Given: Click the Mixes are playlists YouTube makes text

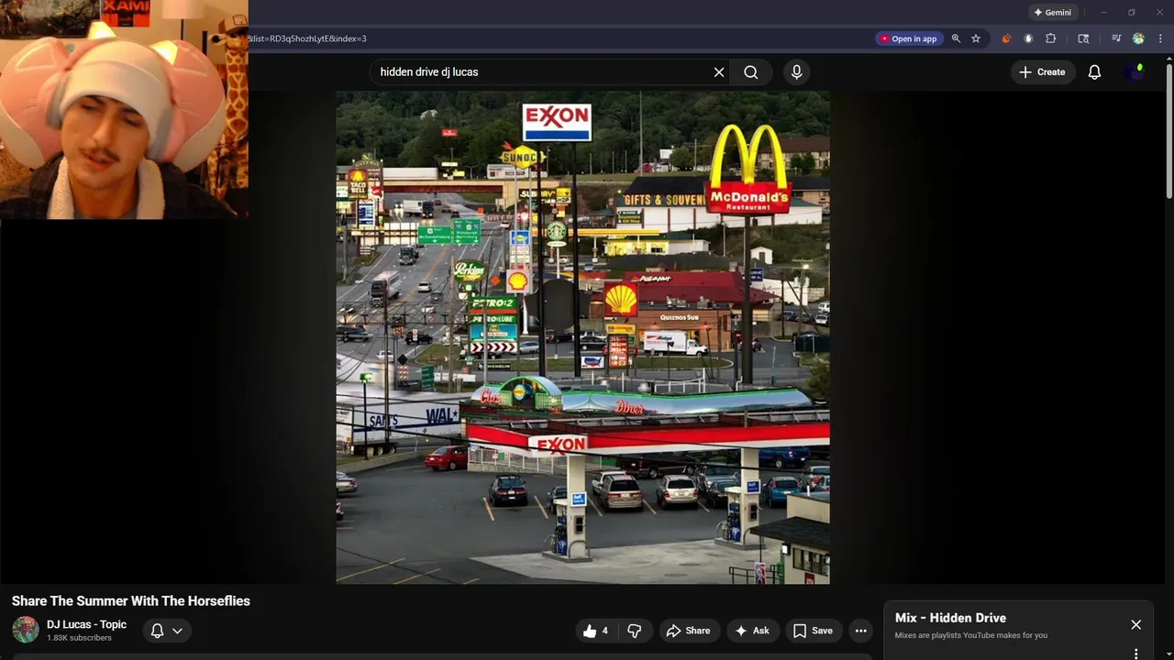Looking at the screenshot, I should pos(971,635).
